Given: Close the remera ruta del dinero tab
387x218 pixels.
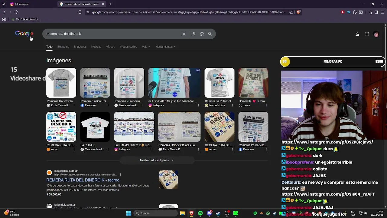Looking at the screenshot, I should click(103, 4).
